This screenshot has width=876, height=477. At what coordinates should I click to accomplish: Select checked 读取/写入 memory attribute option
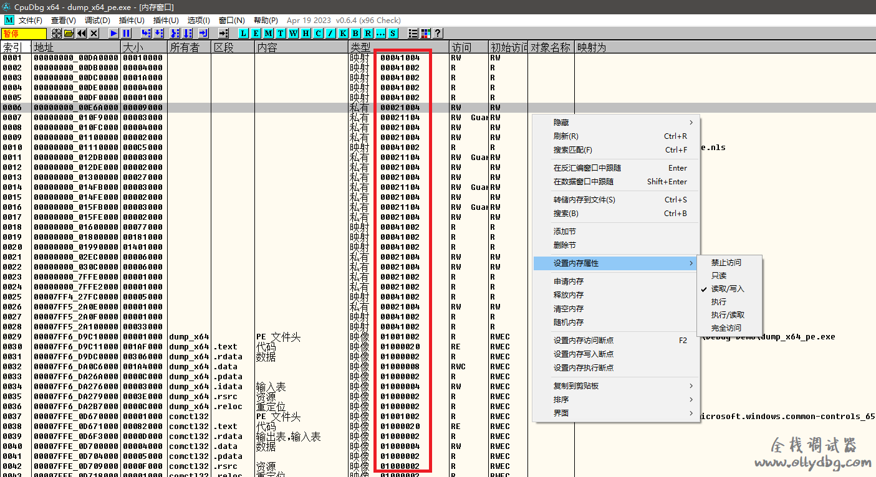729,289
